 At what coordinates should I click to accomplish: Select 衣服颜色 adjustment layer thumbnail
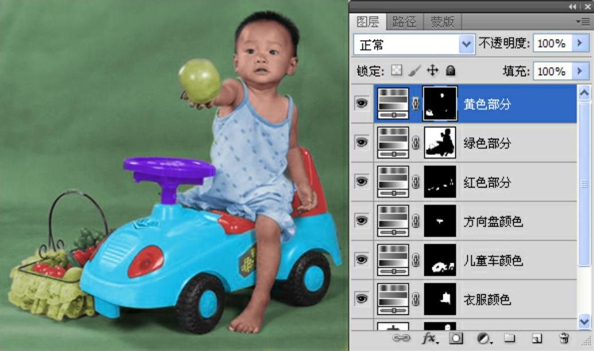tap(393, 299)
